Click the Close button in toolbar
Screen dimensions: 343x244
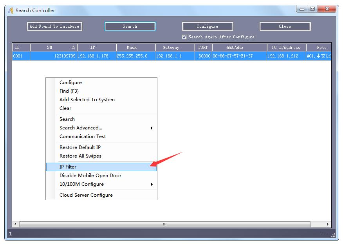coord(285,27)
